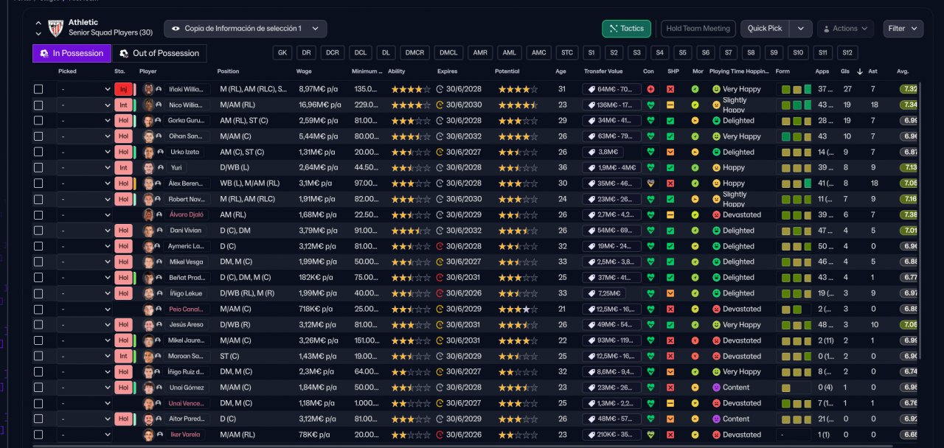Click Álvaro Djaló's Devastated face icon

716,215
